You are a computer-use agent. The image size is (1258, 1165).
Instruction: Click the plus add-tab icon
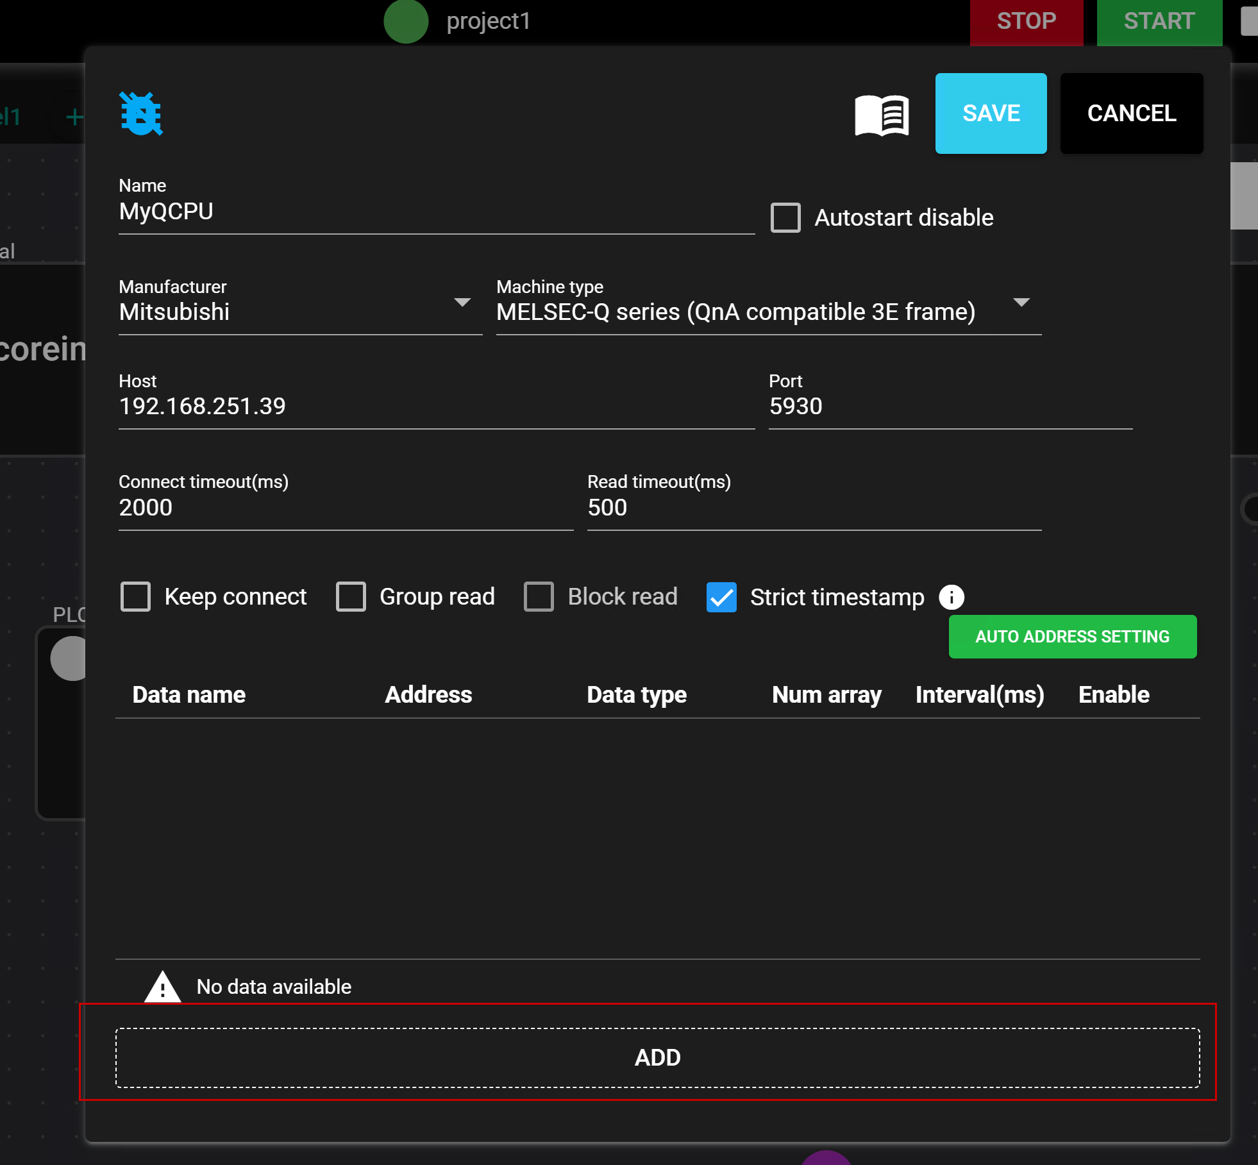74,117
